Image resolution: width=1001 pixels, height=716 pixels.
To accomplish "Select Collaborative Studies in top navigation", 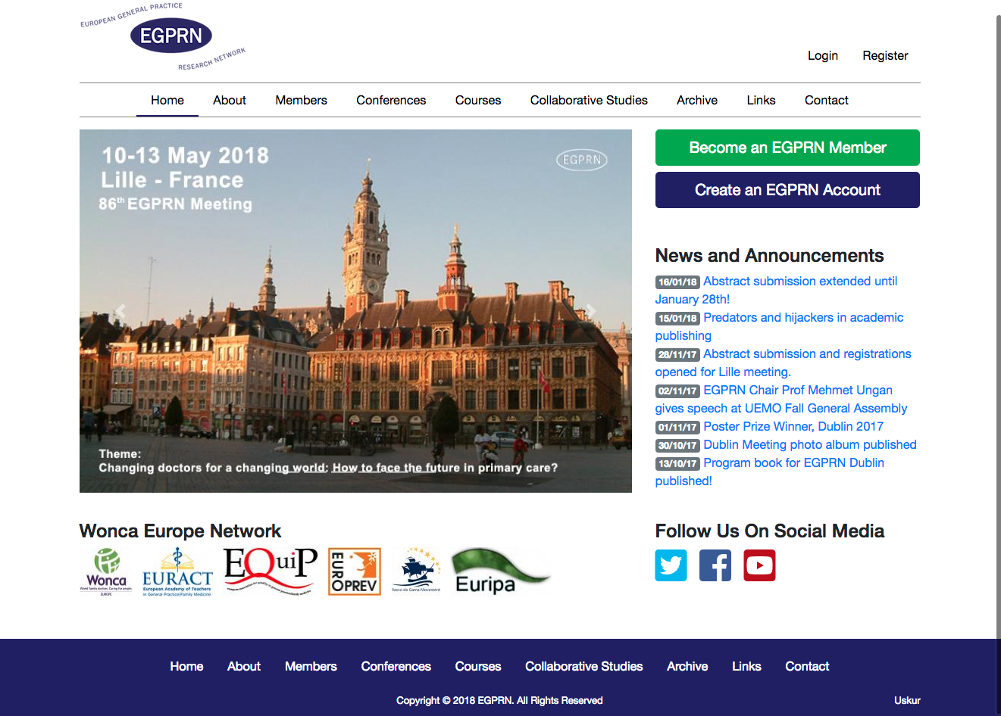I will tap(589, 100).
